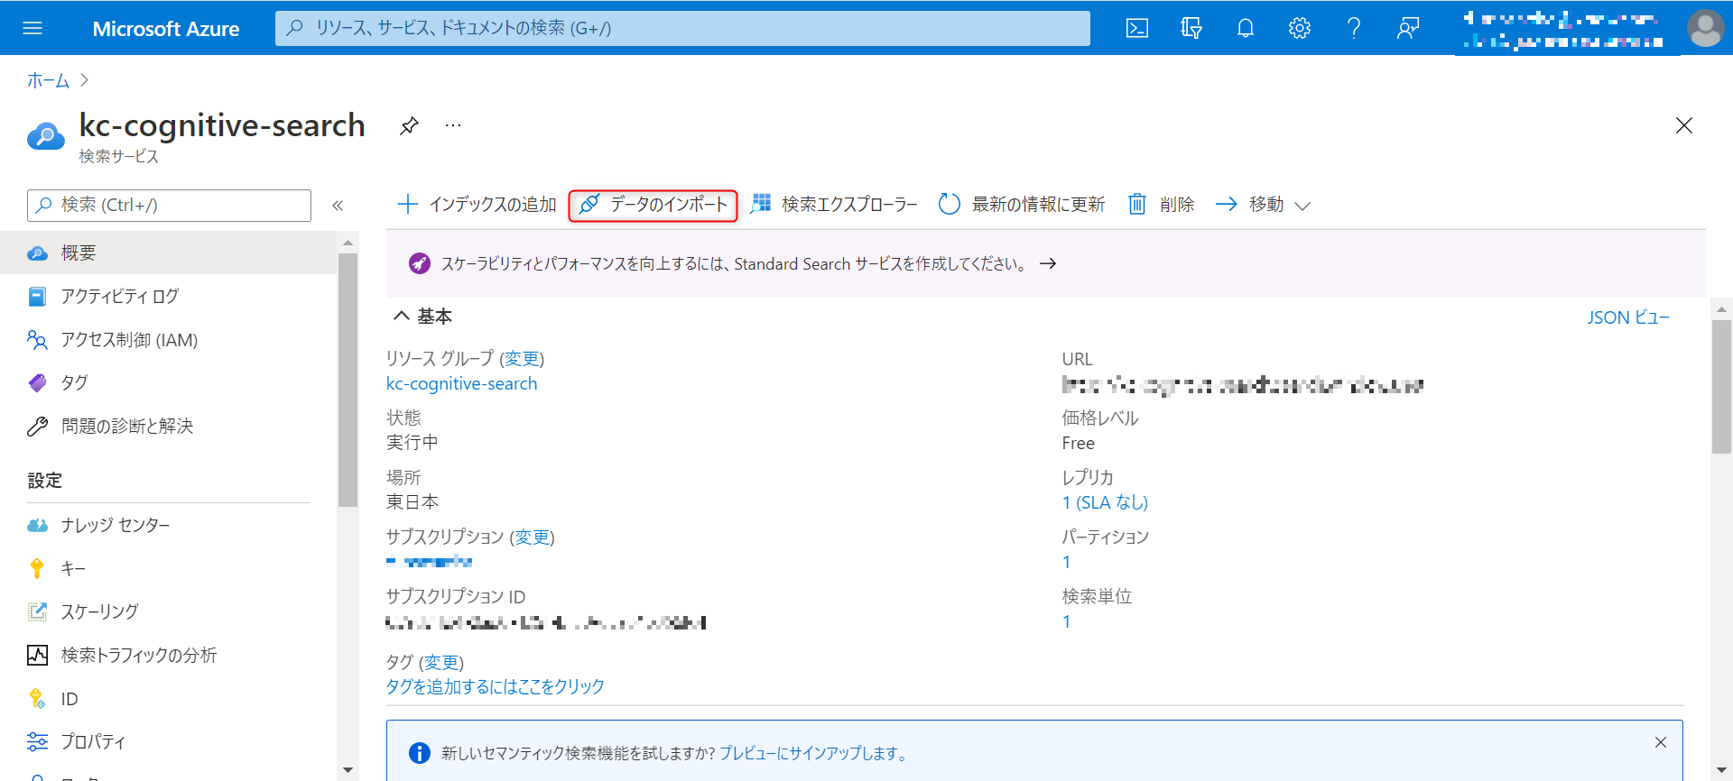Click タグを追加するにはここをクリック

(x=496, y=687)
